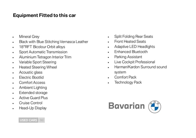The image size is (196, 138).
Task: Click the 'Equipment Fitted to this car' heading
Action: [44, 15]
